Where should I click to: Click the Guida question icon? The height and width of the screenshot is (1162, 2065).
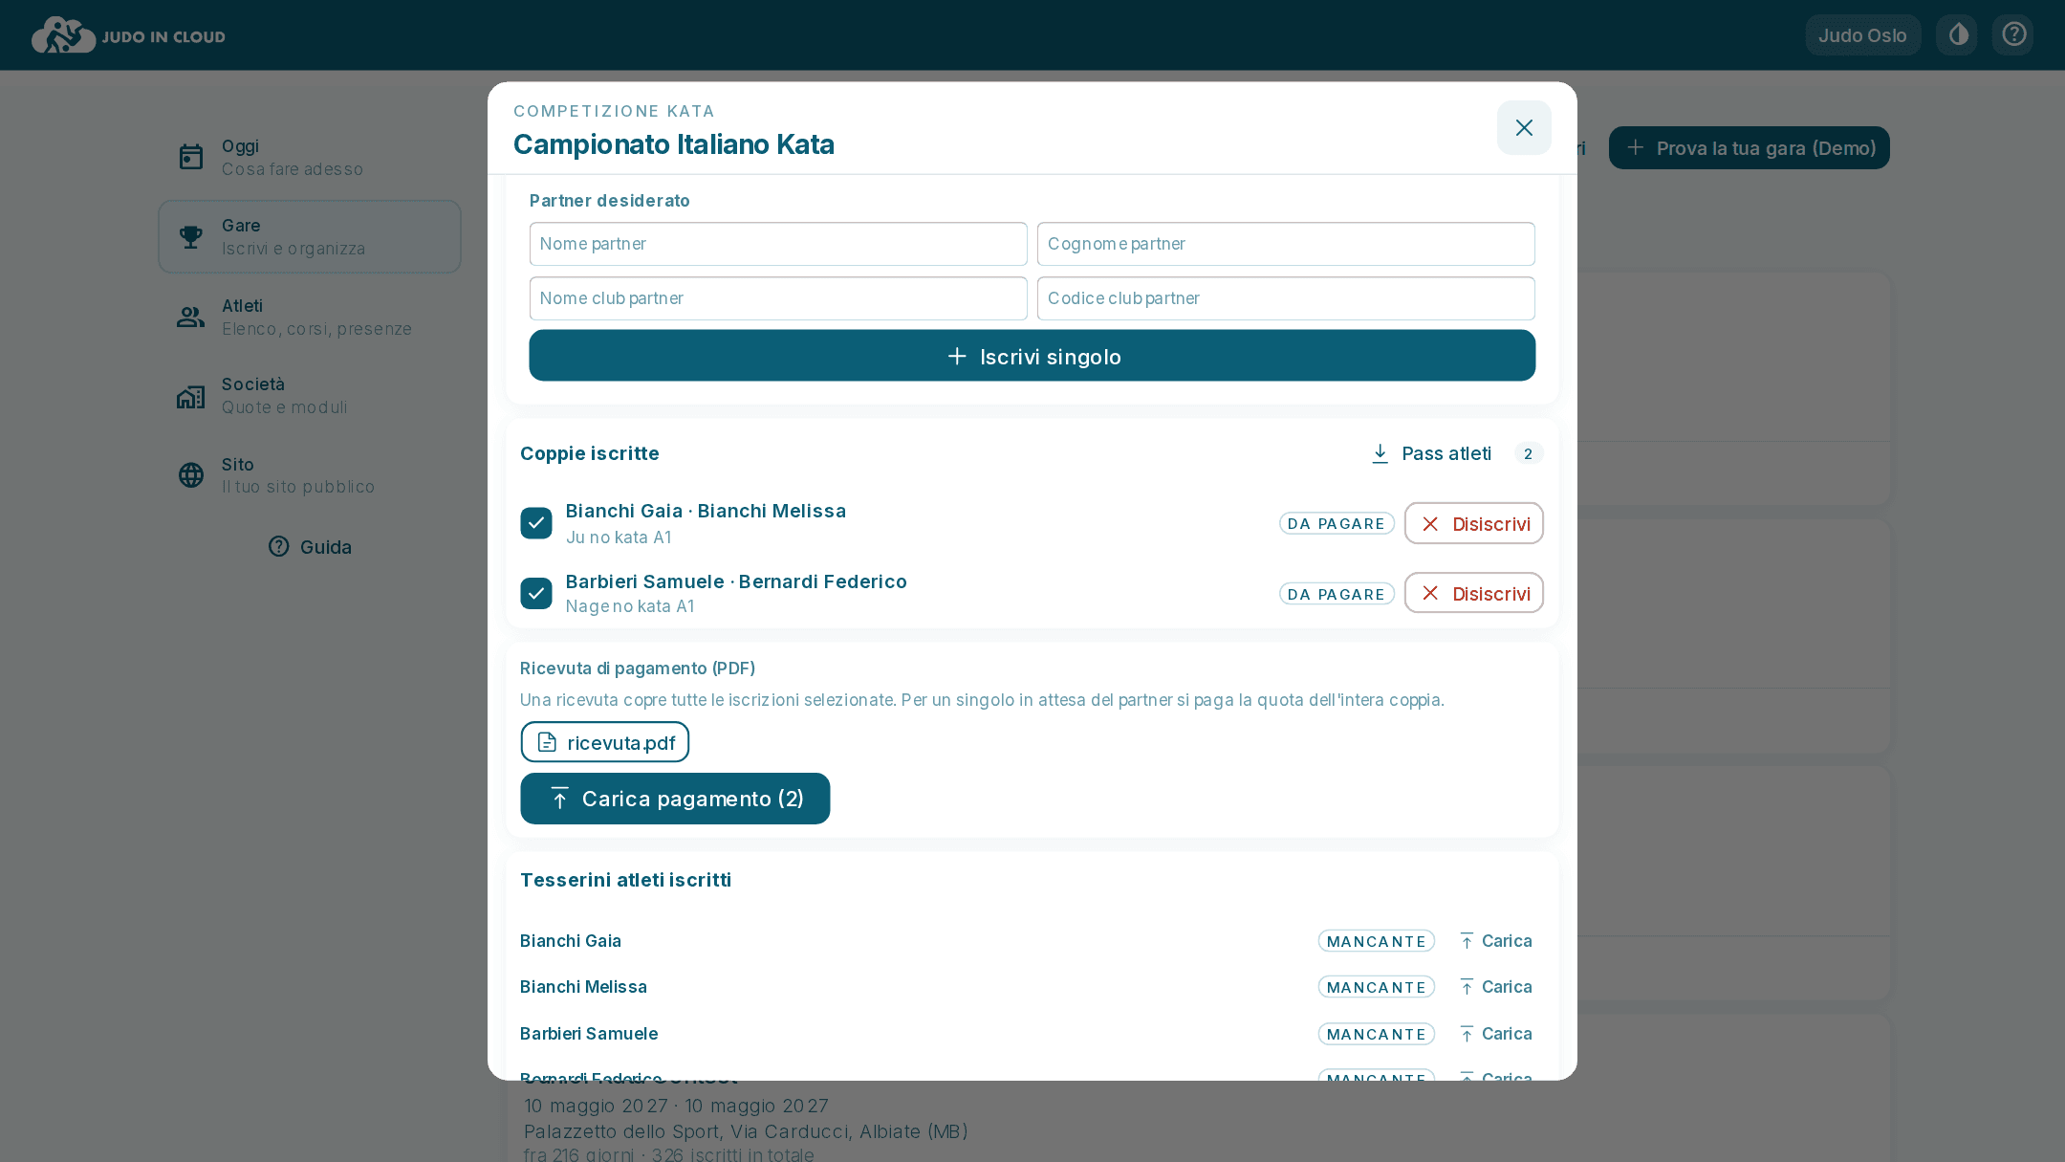pyautogui.click(x=278, y=546)
